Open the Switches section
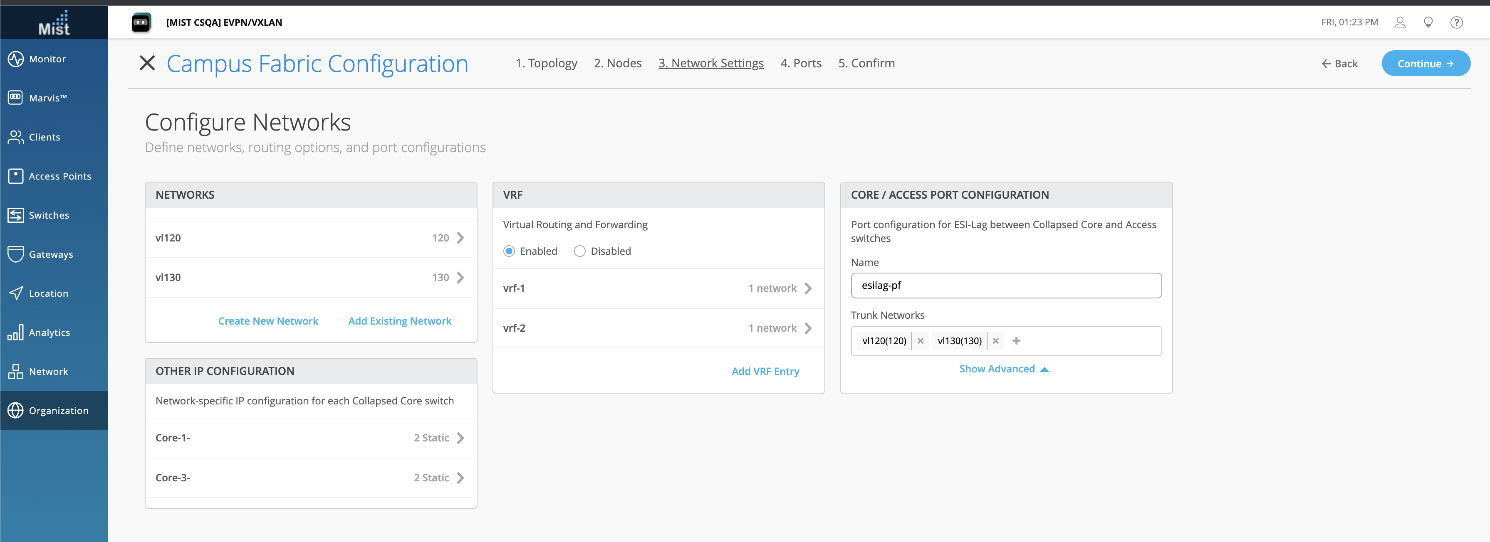The image size is (1490, 542). pyautogui.click(x=49, y=215)
